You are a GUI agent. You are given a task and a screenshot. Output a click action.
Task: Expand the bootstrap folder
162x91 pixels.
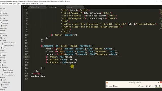(4, 28)
